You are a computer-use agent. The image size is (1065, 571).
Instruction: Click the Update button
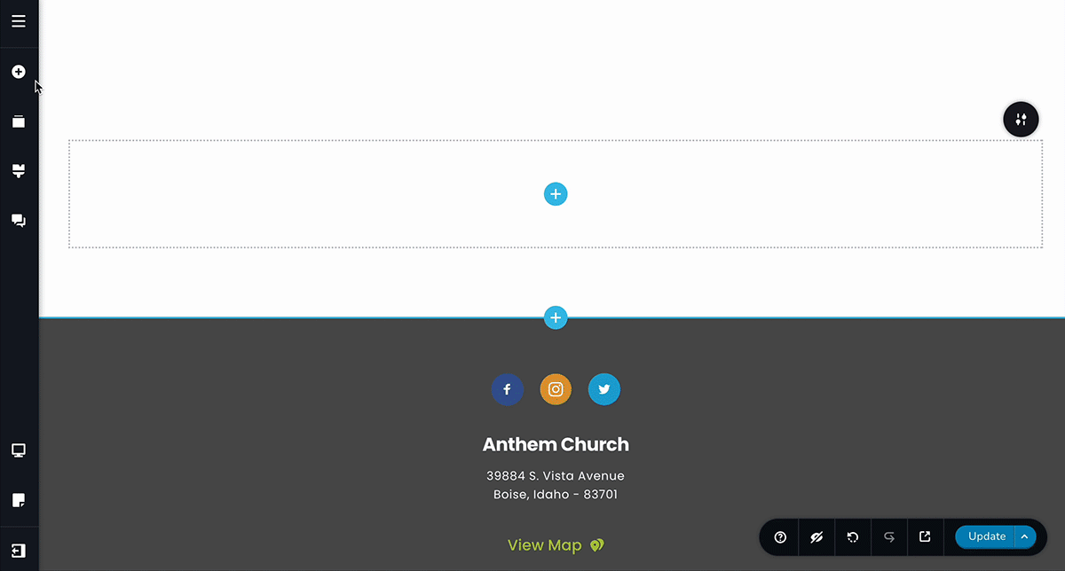point(985,536)
